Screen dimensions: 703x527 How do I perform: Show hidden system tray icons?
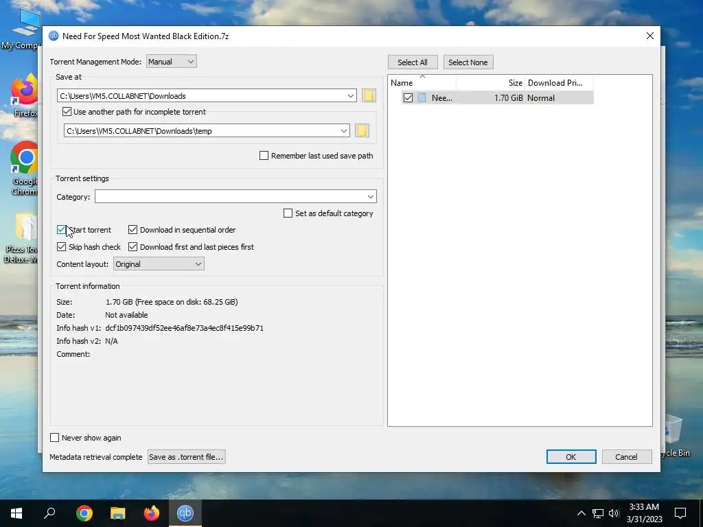[x=581, y=513]
